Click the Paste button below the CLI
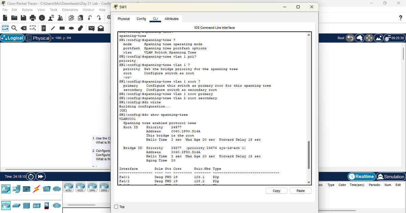Viewport: 406px width, 213px height. (300, 191)
